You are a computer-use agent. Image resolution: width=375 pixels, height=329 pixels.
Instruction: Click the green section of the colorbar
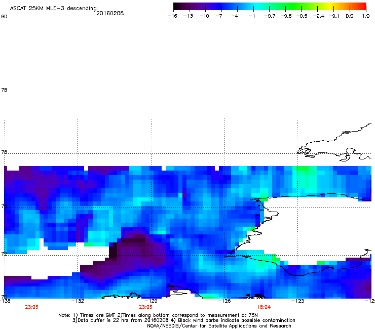click(293, 7)
